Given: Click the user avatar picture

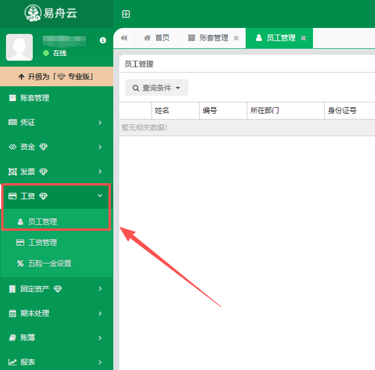Looking at the screenshot, I should pyautogui.click(x=19, y=47).
